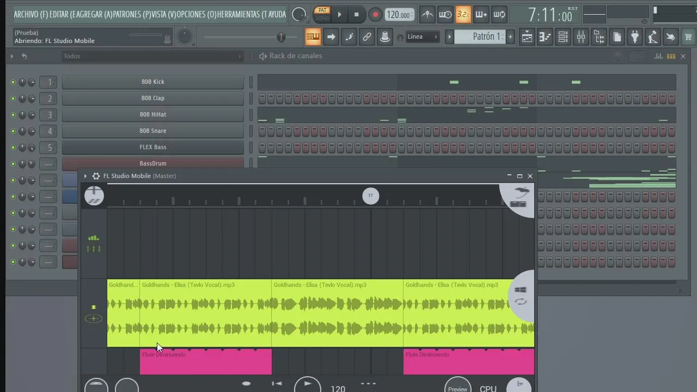Open the content shop cart icon
The image size is (697, 392).
(688, 37)
